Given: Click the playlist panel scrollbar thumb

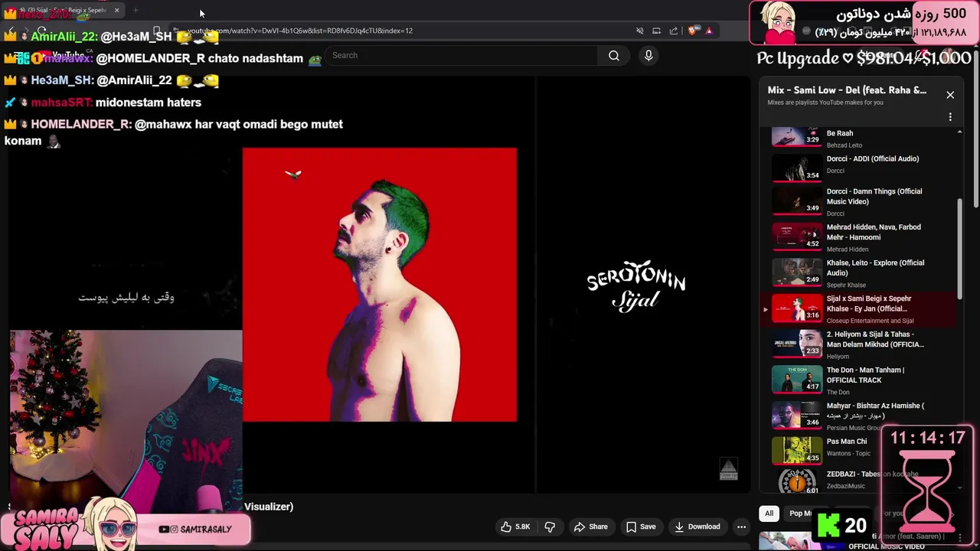Looking at the screenshot, I should pyautogui.click(x=960, y=249).
